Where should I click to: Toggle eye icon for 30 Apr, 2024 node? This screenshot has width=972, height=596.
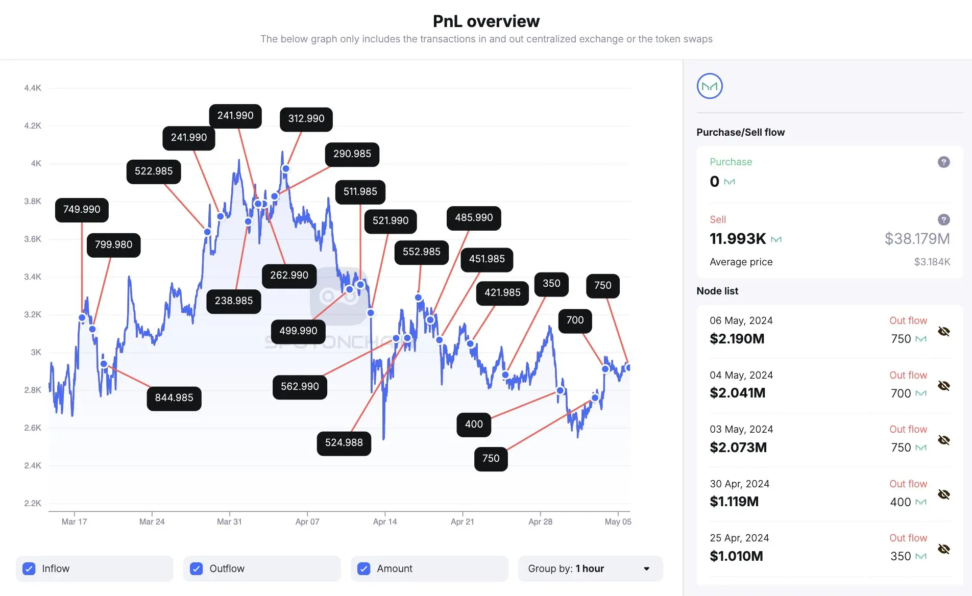[943, 494]
